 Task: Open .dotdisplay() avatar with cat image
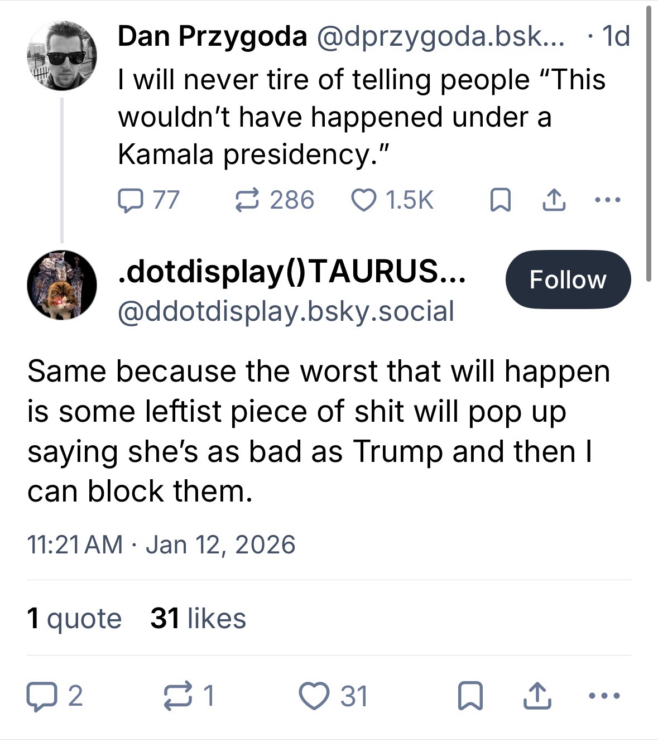[62, 285]
